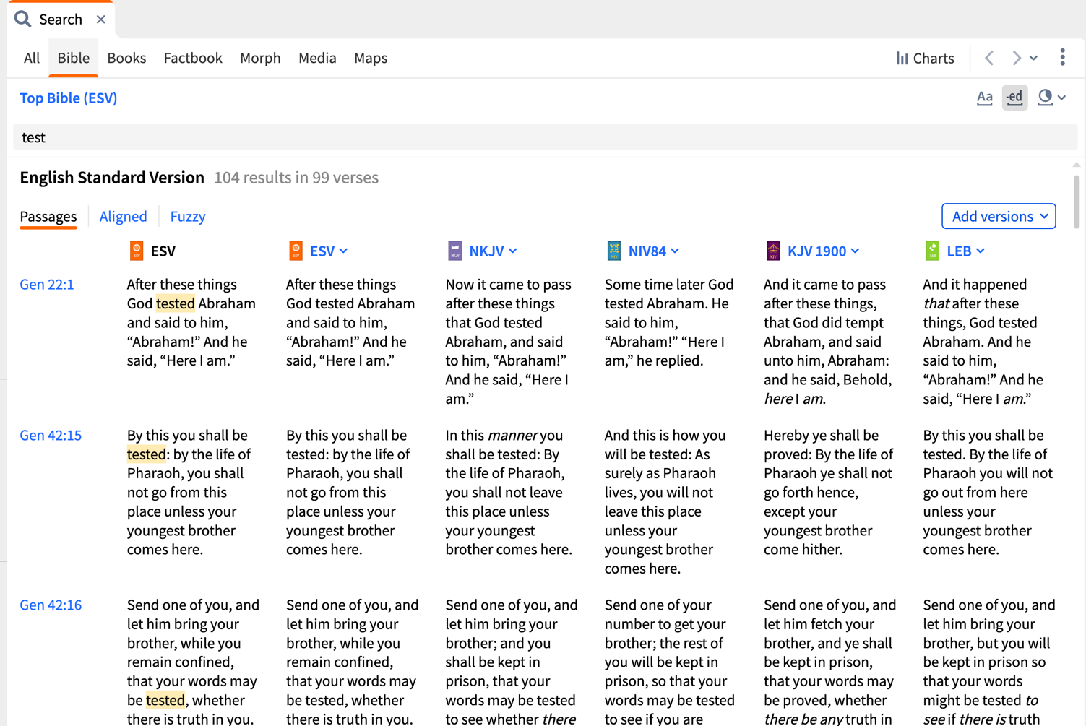Click the English Standard Version heading
This screenshot has height=726, width=1086.
pyautogui.click(x=112, y=178)
